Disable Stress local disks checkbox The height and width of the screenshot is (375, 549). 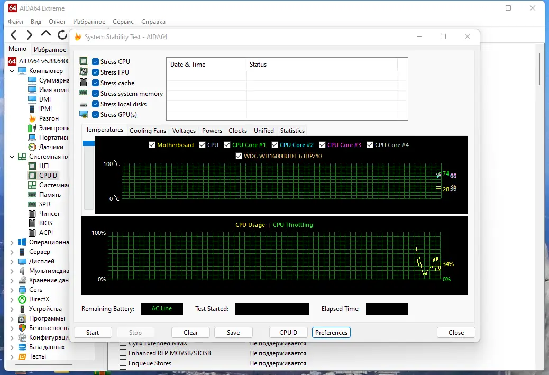click(x=95, y=104)
